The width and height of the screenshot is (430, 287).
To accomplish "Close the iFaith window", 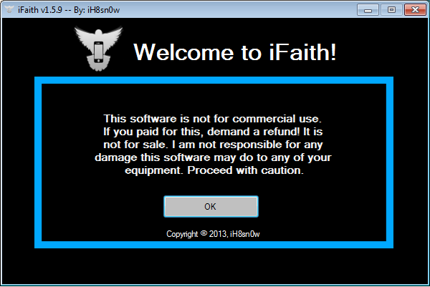I will tap(413, 9).
